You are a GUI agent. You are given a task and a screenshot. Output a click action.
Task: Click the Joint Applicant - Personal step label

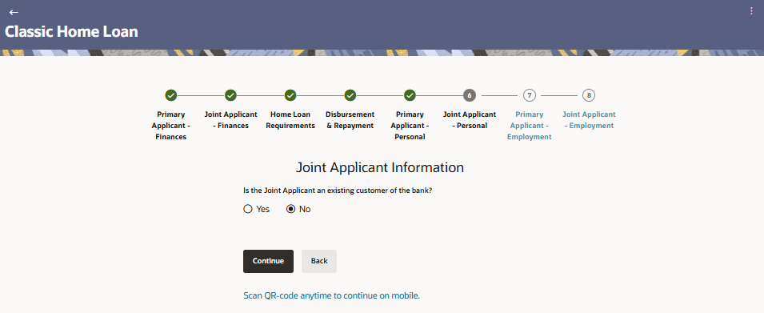[x=470, y=120]
